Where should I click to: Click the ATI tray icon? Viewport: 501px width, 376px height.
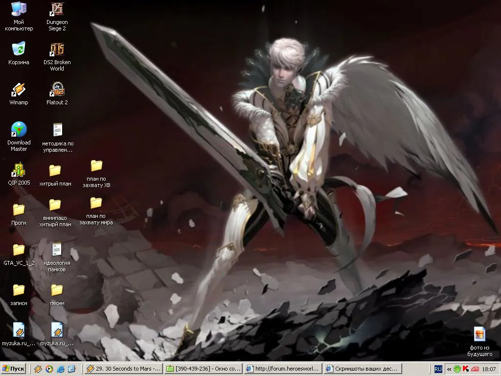[475, 369]
